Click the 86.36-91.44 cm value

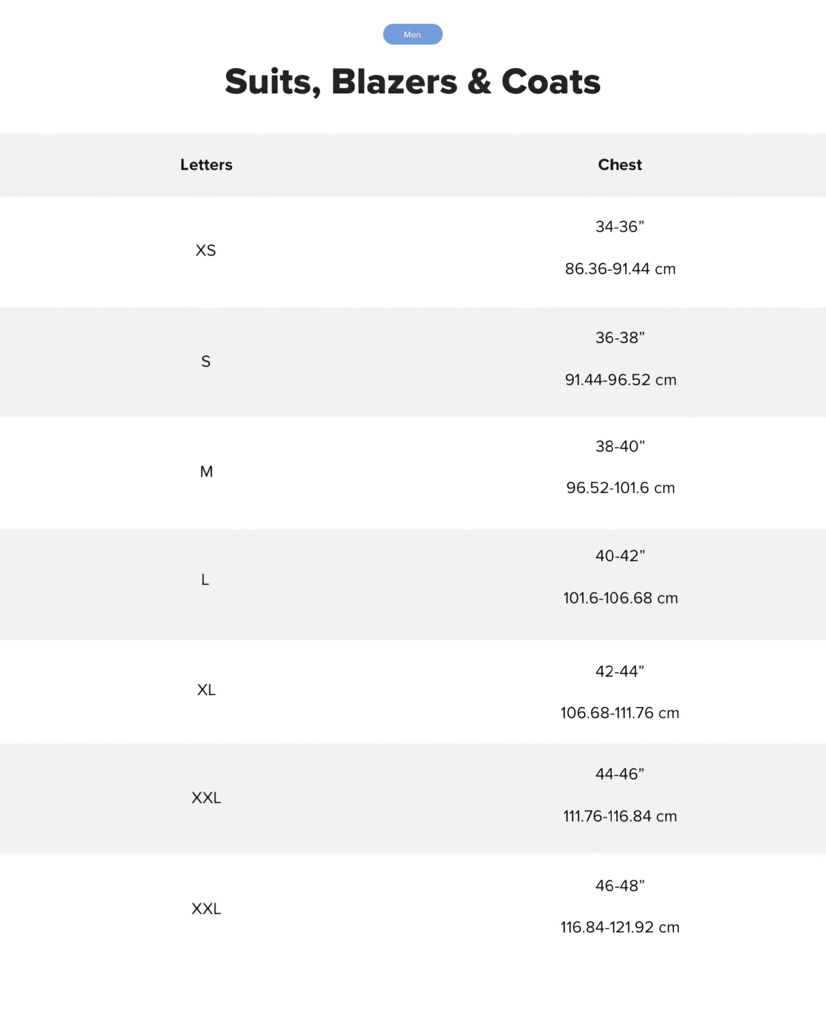point(620,269)
